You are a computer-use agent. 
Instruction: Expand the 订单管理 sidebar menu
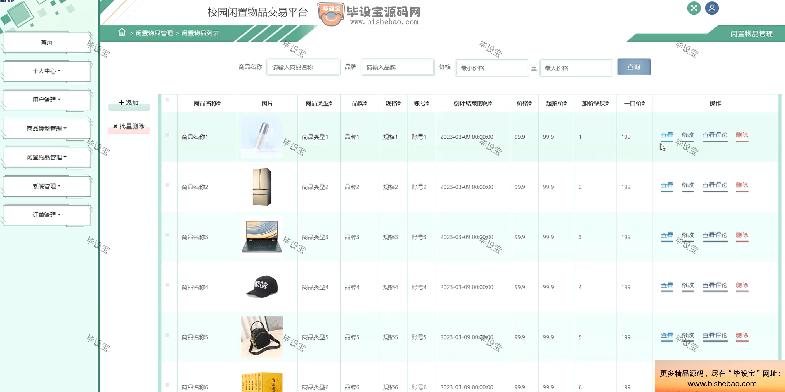coord(47,215)
